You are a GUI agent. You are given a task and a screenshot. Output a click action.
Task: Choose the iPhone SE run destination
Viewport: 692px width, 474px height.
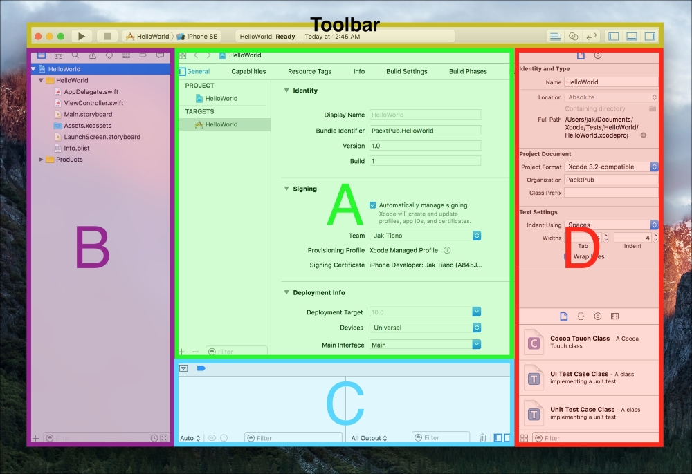[x=197, y=36]
